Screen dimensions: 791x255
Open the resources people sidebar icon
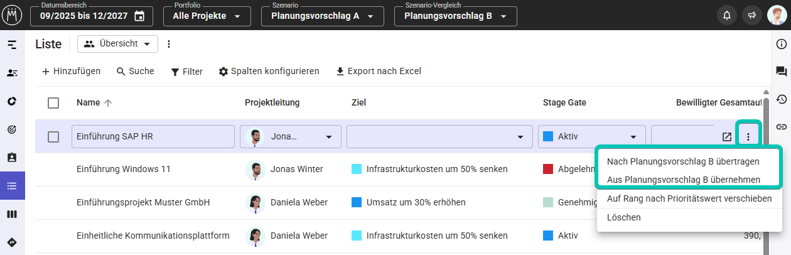[x=12, y=73]
